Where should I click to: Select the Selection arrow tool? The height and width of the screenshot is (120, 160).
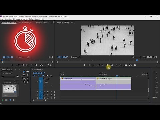click(x=24, y=72)
